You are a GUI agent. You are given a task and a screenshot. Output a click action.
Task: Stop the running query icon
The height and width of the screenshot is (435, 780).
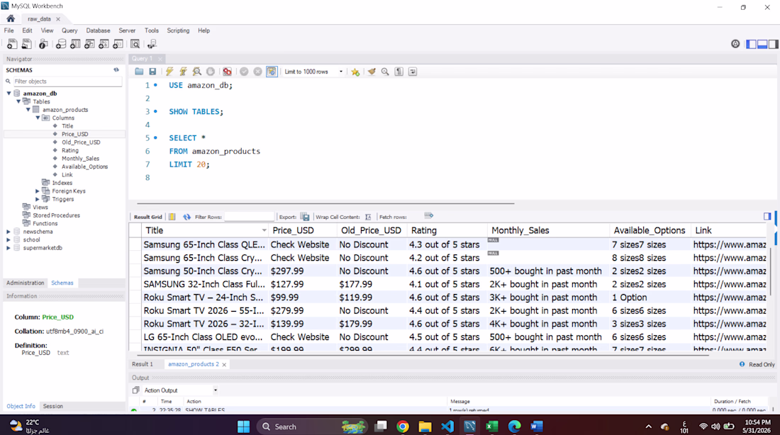[211, 72]
